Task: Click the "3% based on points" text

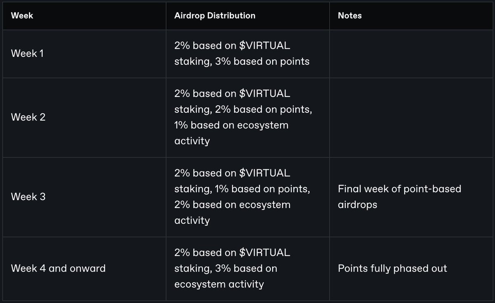Action: click(x=262, y=62)
